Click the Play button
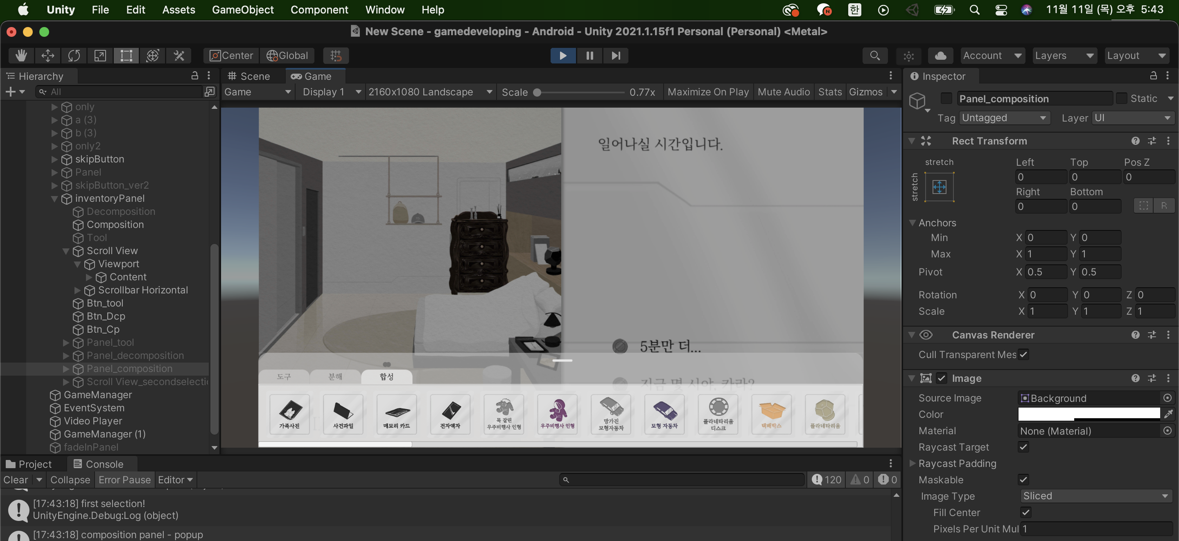The height and width of the screenshot is (541, 1179). tap(563, 55)
